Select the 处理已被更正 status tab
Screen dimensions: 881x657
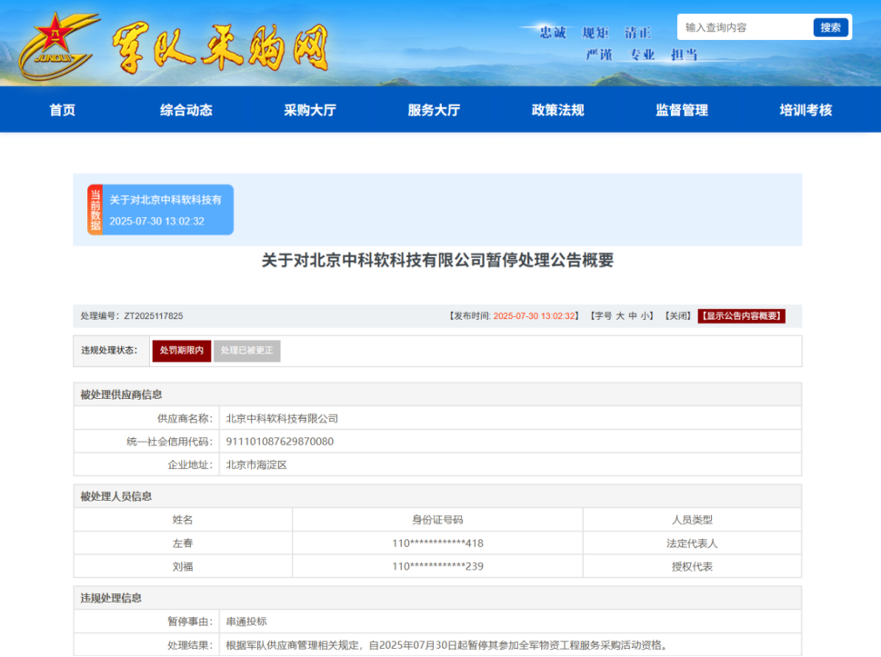[246, 351]
